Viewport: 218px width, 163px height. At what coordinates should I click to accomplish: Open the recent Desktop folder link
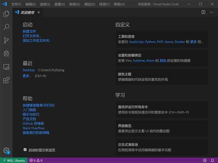coord(29,70)
